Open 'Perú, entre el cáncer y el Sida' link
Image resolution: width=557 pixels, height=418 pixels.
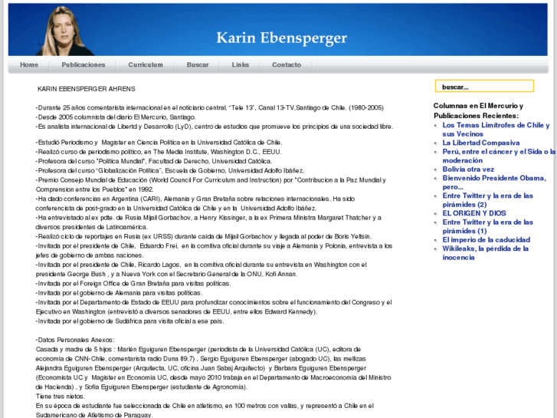point(499,156)
